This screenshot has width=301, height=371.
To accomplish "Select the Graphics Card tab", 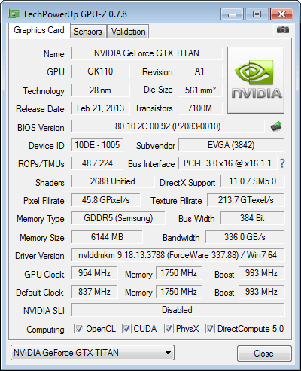I will (x=39, y=30).
